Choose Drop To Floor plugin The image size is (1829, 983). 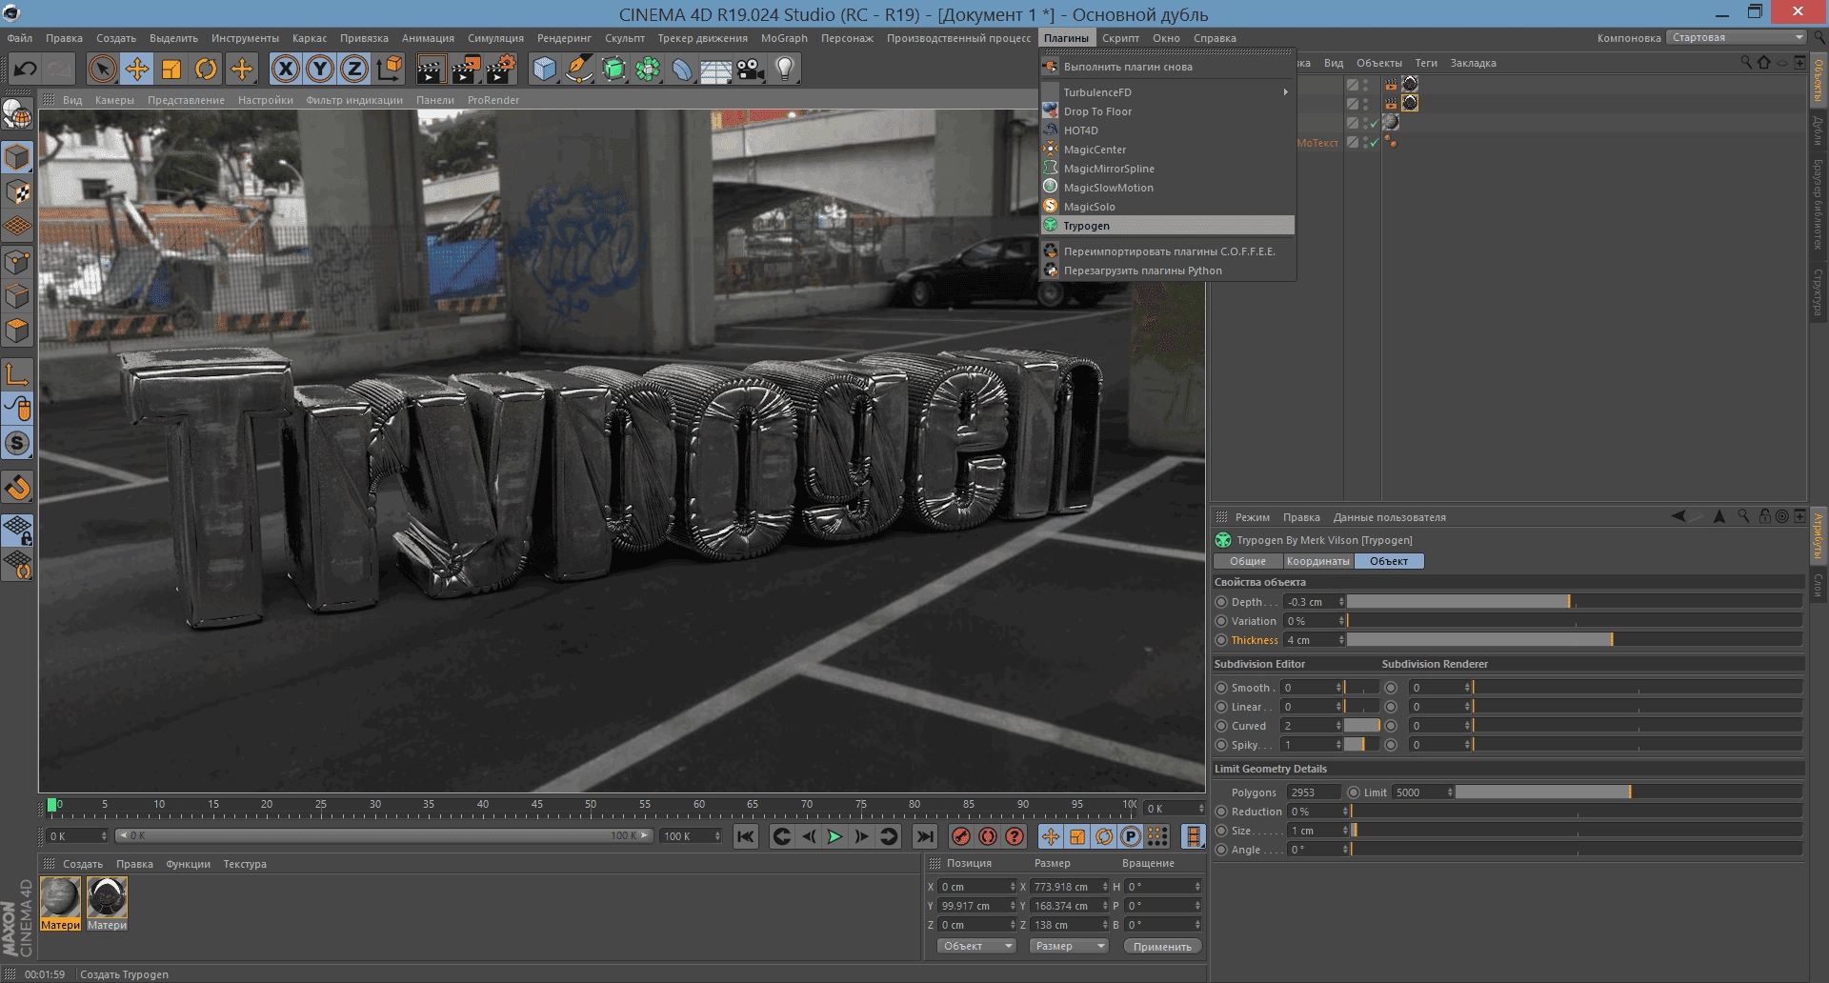(1168, 111)
